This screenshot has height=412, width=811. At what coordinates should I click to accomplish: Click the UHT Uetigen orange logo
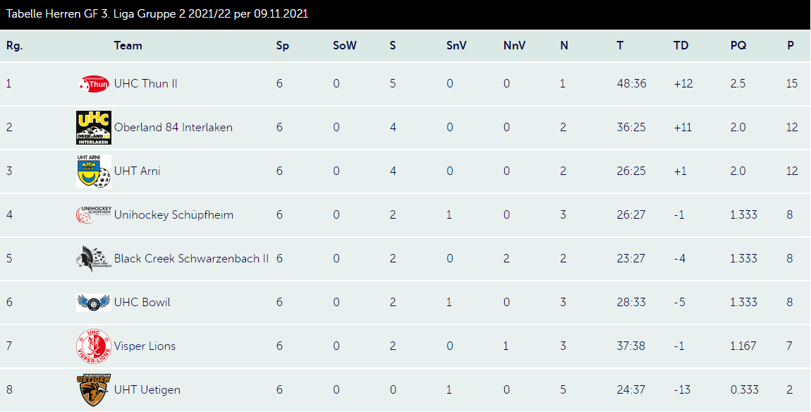click(x=94, y=390)
